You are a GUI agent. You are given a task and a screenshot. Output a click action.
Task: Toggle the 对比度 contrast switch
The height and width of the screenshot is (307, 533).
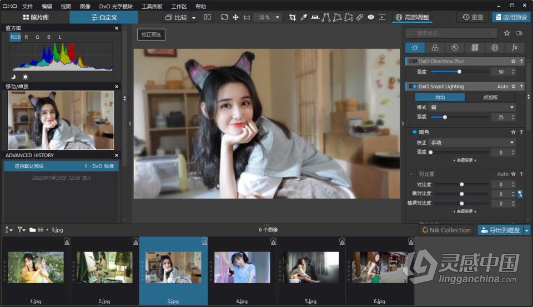413,174
